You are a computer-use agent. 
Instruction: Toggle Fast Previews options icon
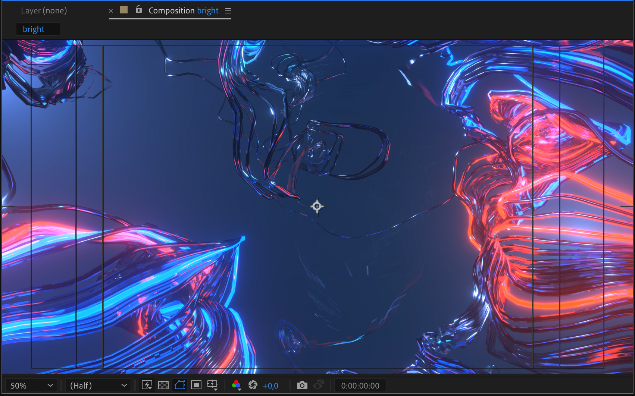pos(147,385)
